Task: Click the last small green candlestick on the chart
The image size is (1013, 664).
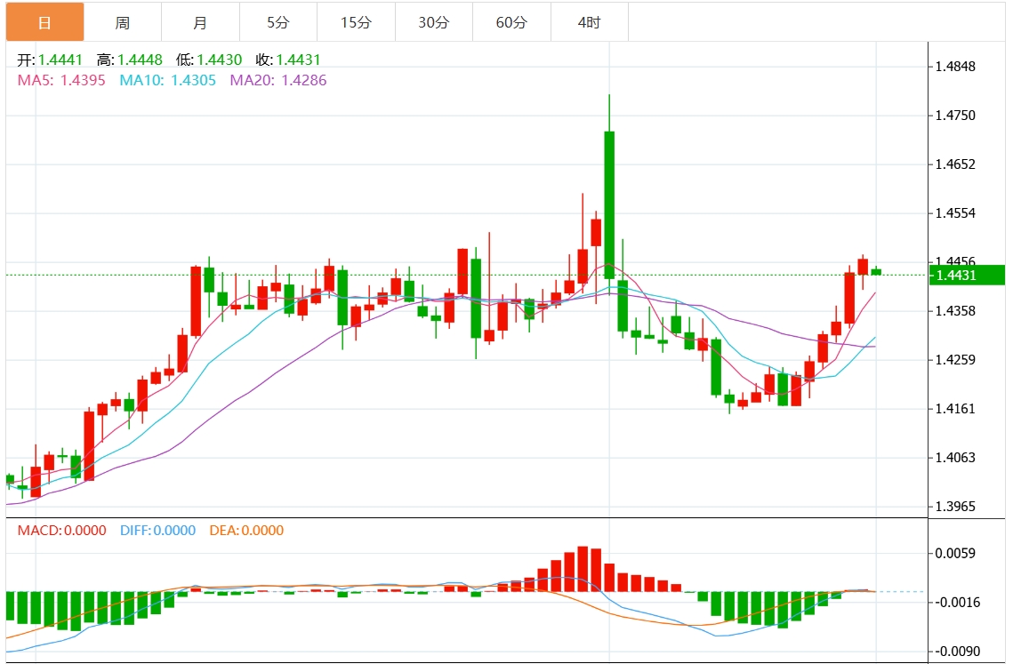Action: 876,272
